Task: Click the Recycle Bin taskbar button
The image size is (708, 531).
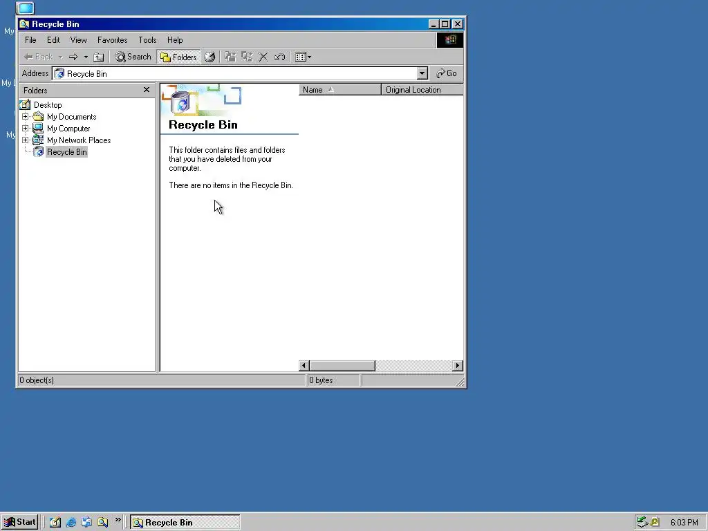Action: [185, 523]
